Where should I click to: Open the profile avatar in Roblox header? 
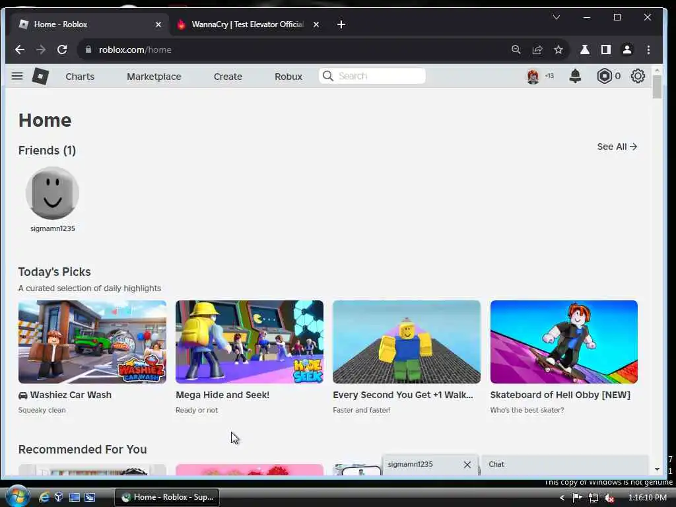(x=533, y=77)
